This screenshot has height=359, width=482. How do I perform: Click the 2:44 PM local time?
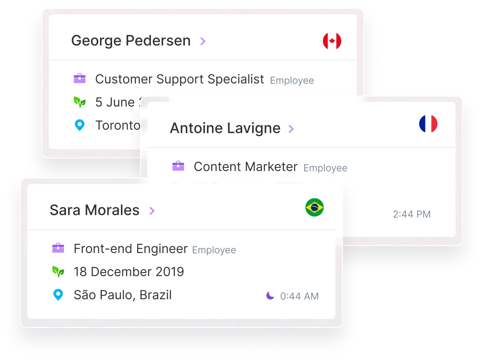click(412, 214)
